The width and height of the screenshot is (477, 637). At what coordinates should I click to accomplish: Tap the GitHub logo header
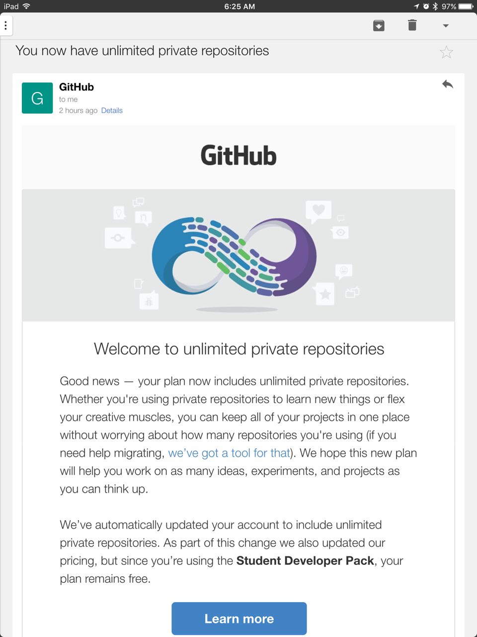point(238,156)
